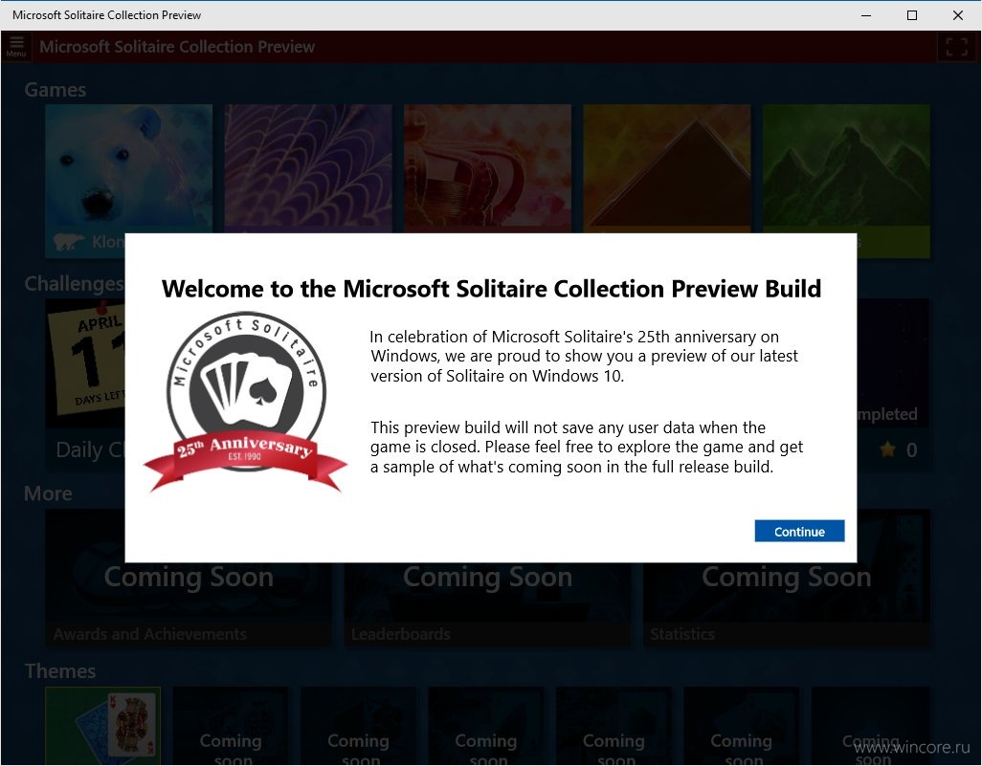
Task: Minimize the Solitaire Collection window
Action: pyautogui.click(x=866, y=15)
